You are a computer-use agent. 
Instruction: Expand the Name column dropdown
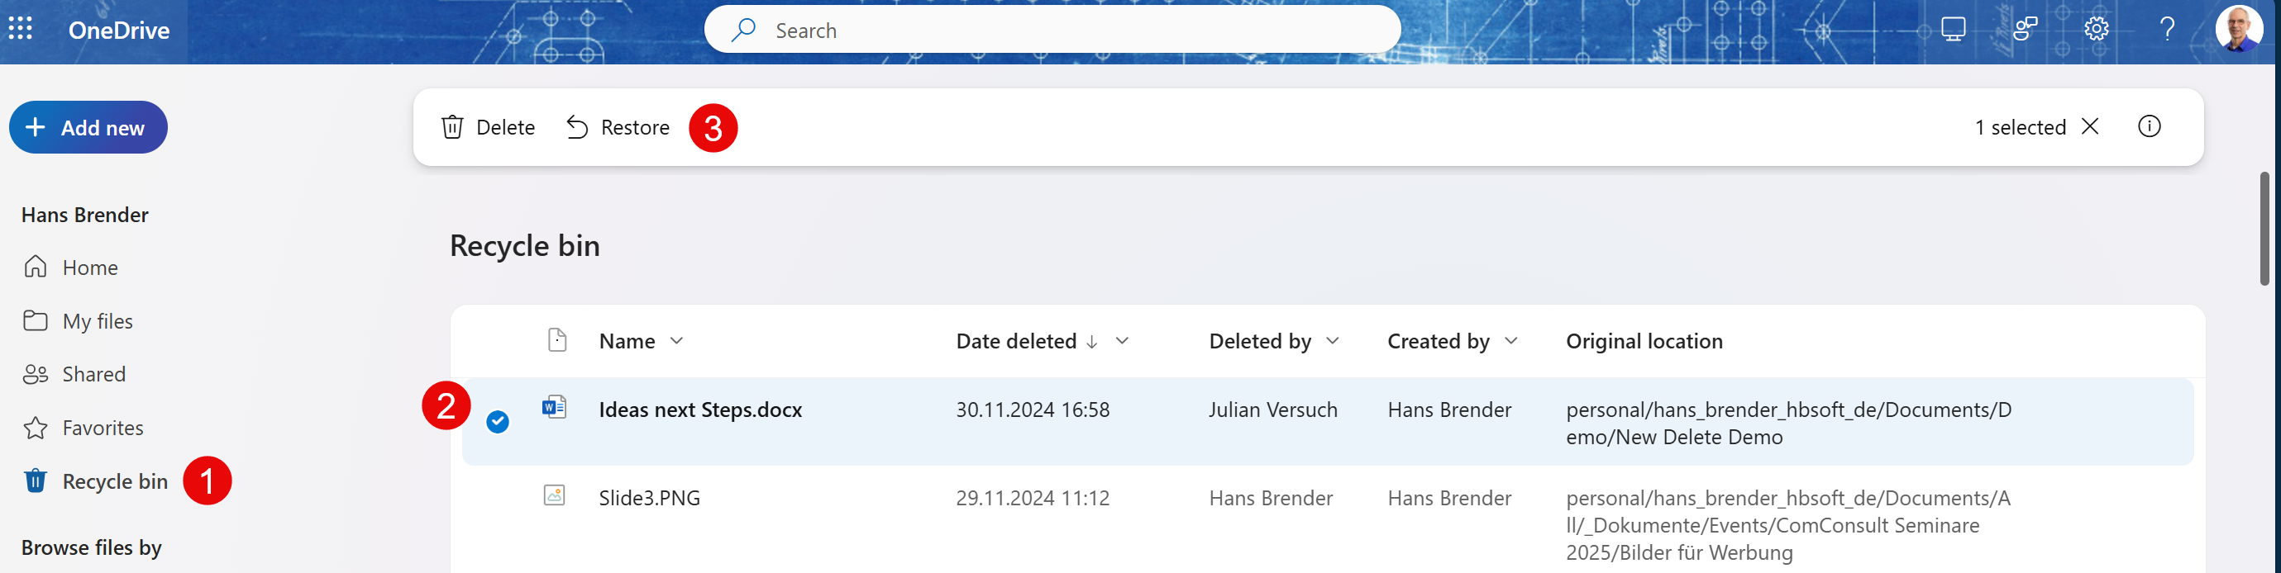(x=676, y=341)
